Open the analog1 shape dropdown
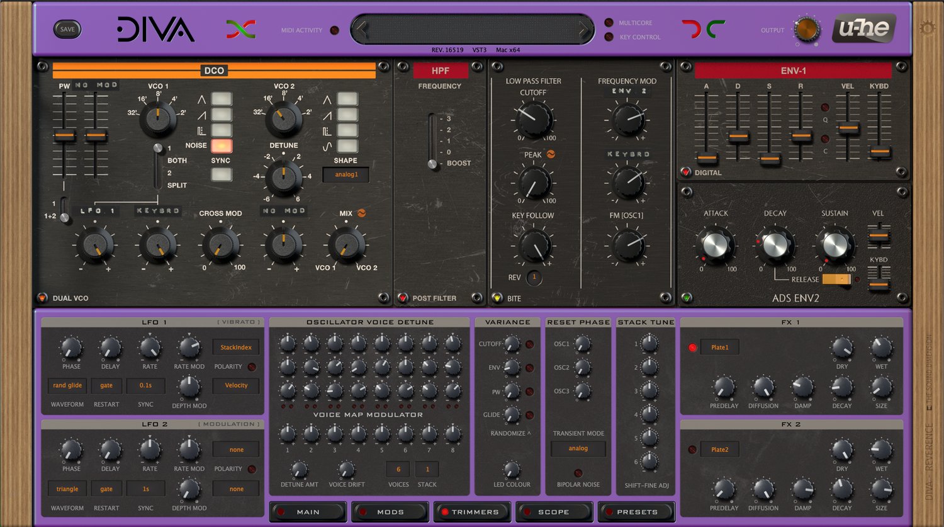 click(x=346, y=174)
